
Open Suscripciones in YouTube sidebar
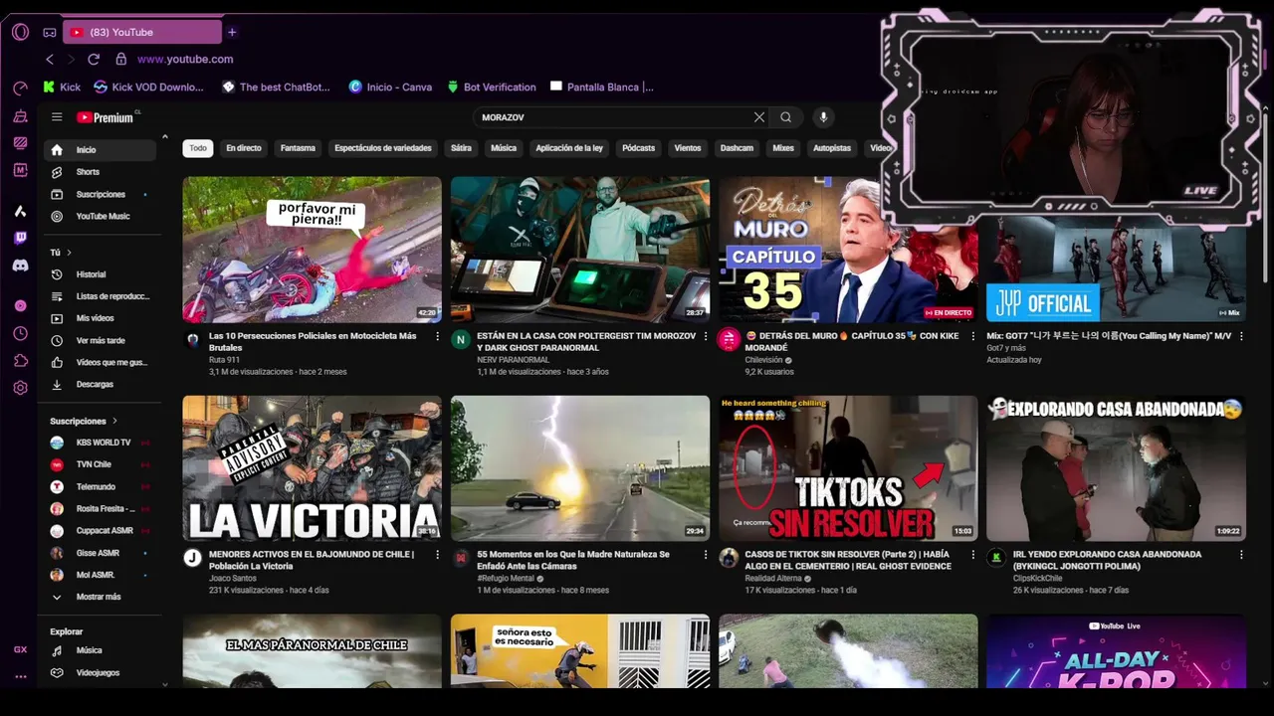(100, 194)
